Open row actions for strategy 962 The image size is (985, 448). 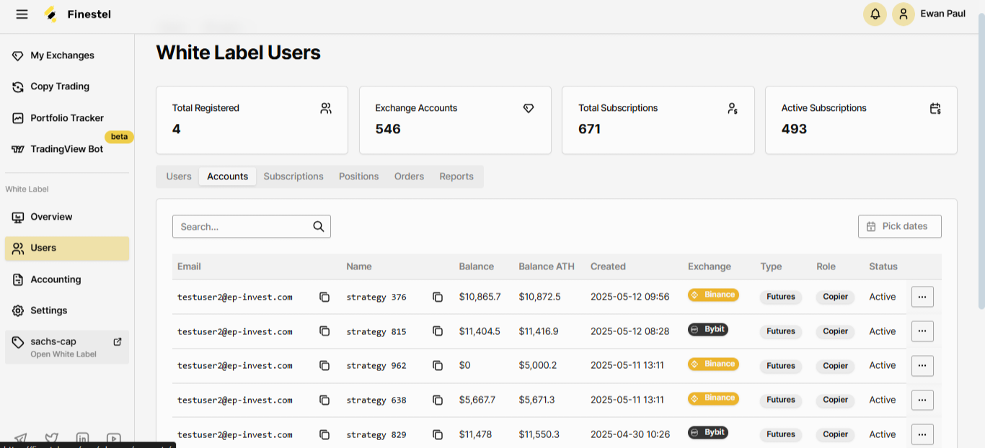click(922, 366)
